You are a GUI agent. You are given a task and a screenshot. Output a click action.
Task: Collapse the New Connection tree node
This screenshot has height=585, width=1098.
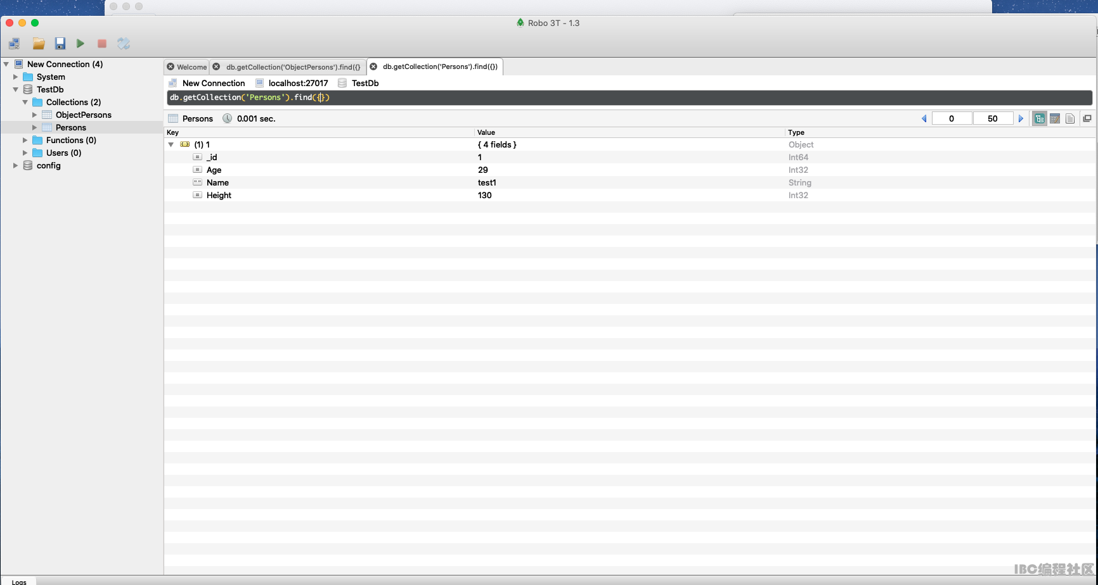tap(6, 64)
